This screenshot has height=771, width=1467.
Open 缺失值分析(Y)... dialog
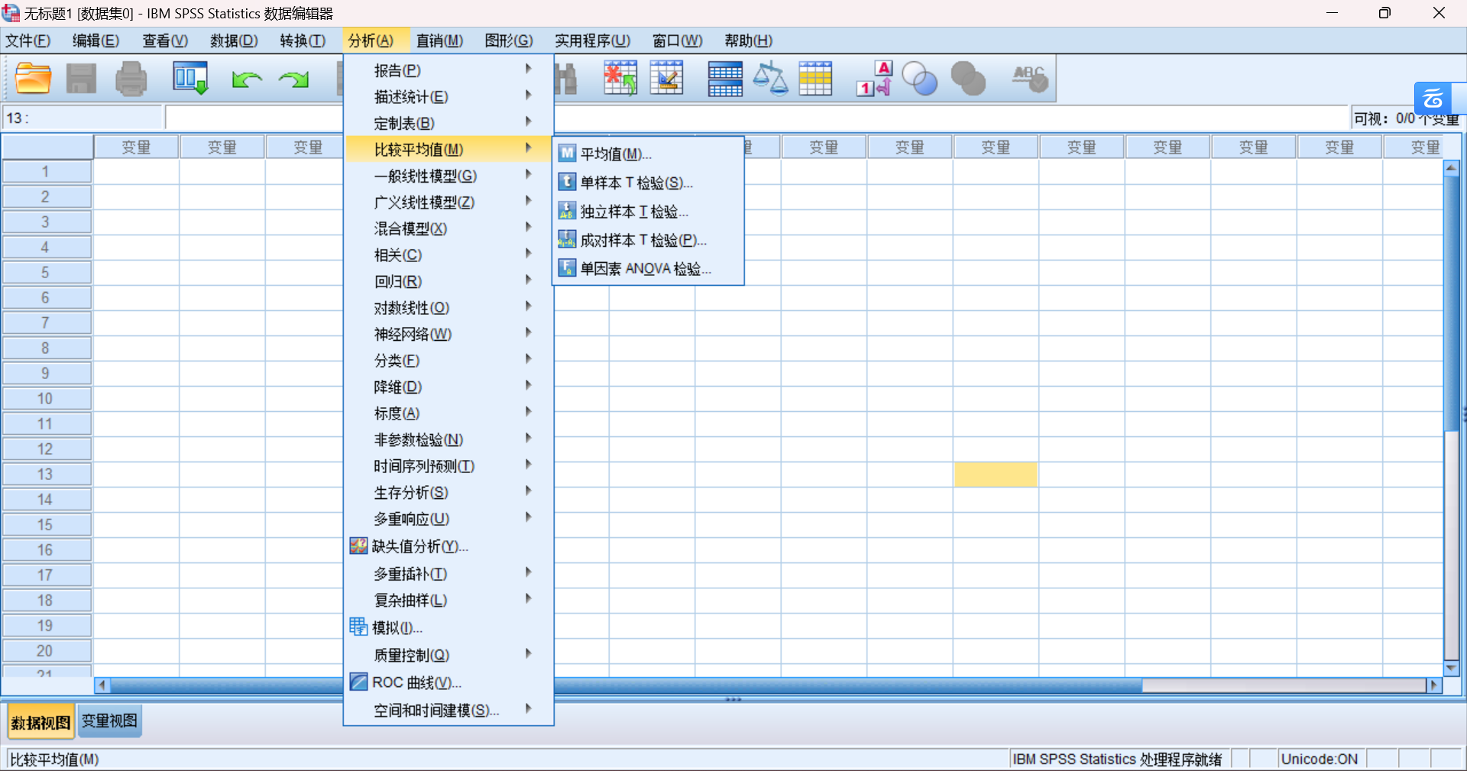coord(449,546)
